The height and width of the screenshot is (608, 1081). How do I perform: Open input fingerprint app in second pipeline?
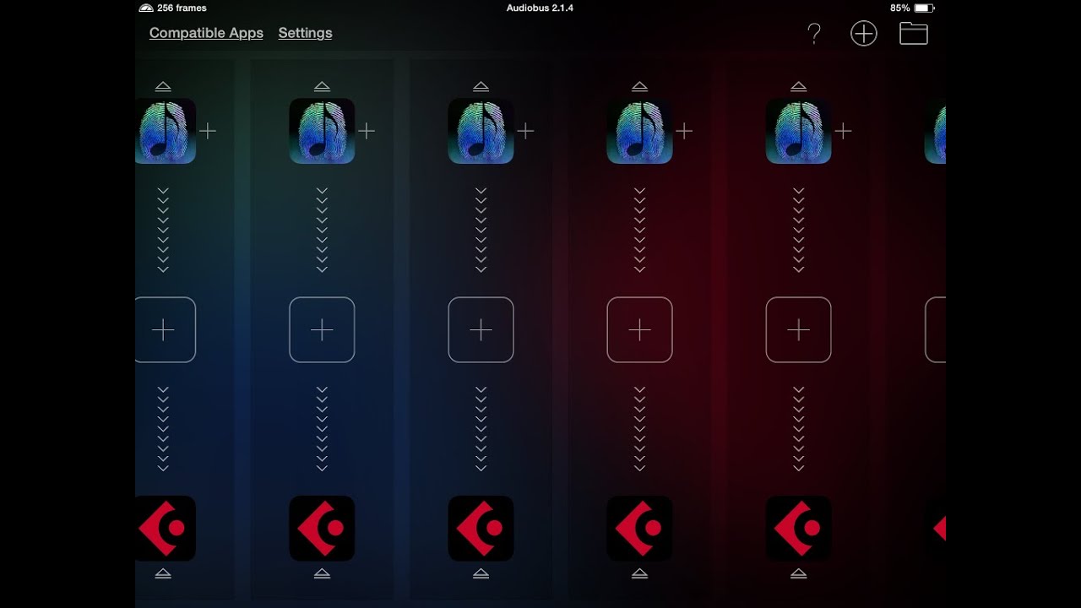pos(322,131)
